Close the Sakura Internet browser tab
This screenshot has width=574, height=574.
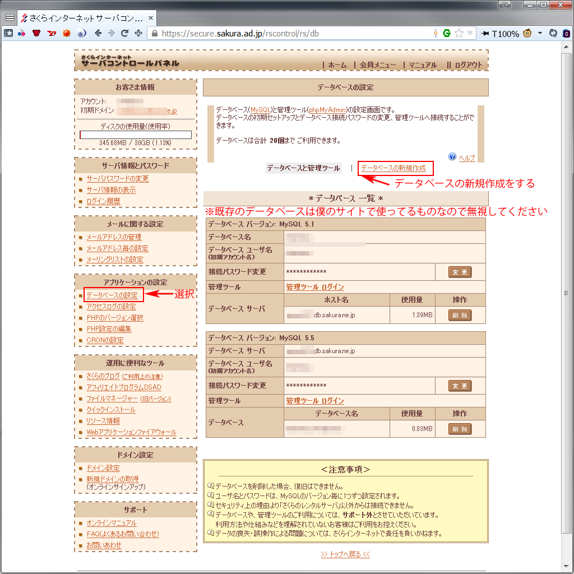click(x=150, y=18)
